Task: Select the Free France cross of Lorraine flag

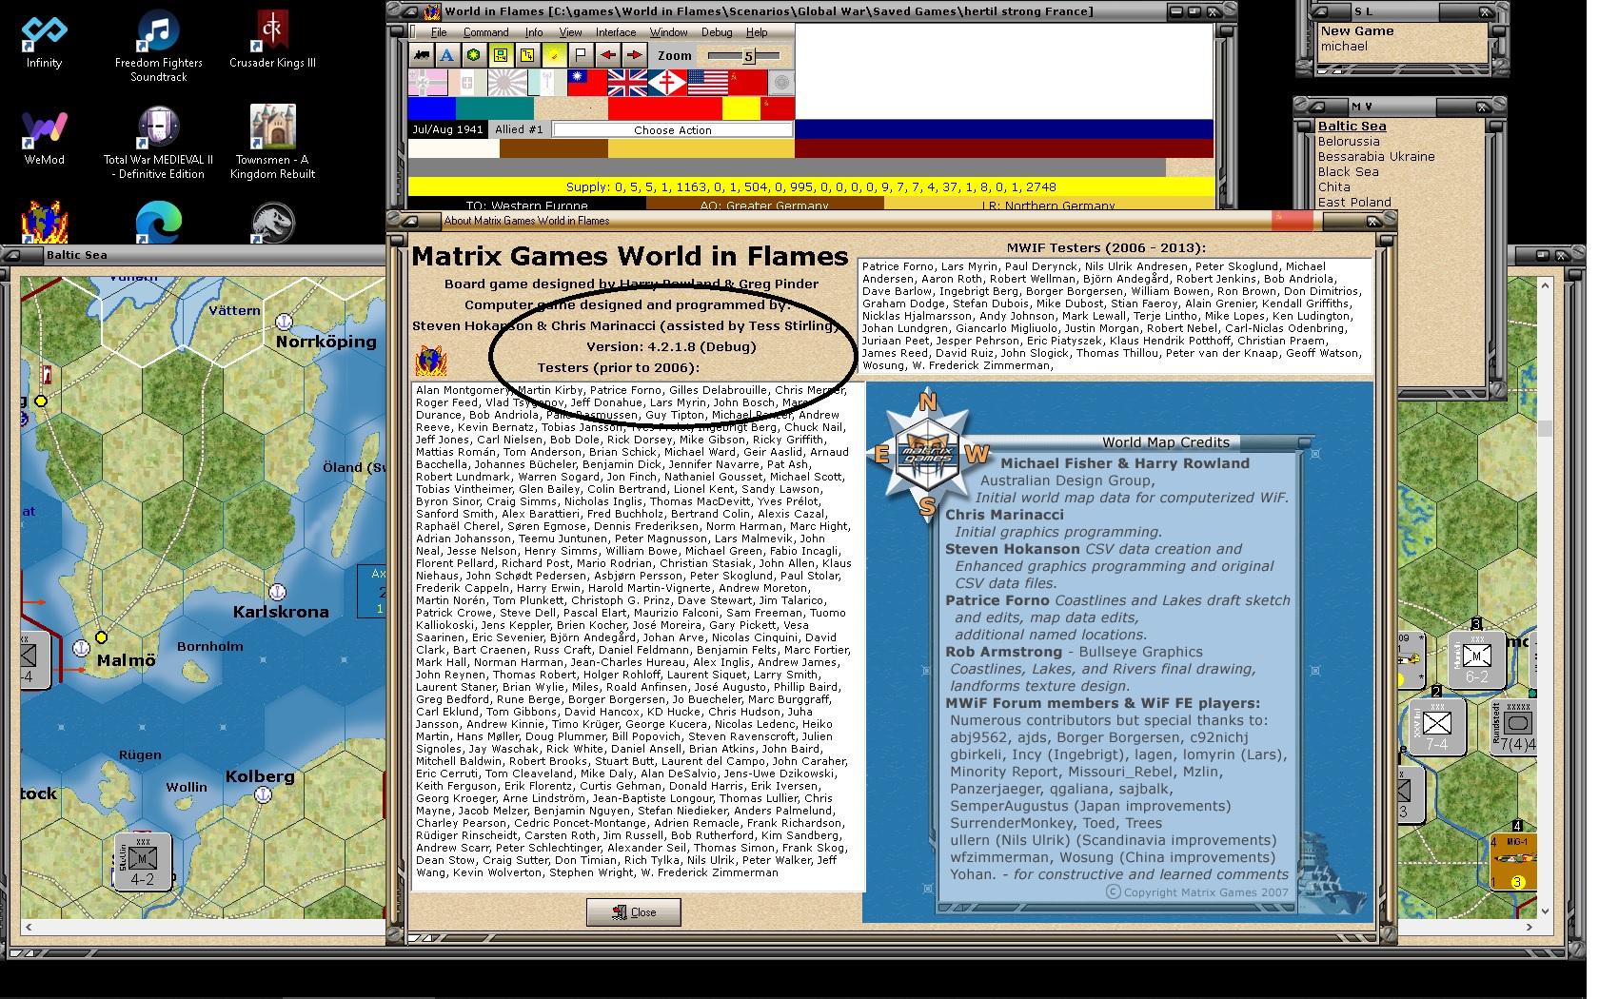Action: (667, 84)
